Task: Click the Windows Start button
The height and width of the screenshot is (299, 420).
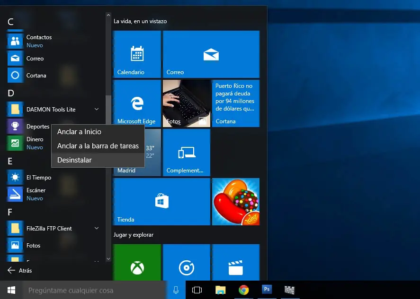Action: click(11, 290)
